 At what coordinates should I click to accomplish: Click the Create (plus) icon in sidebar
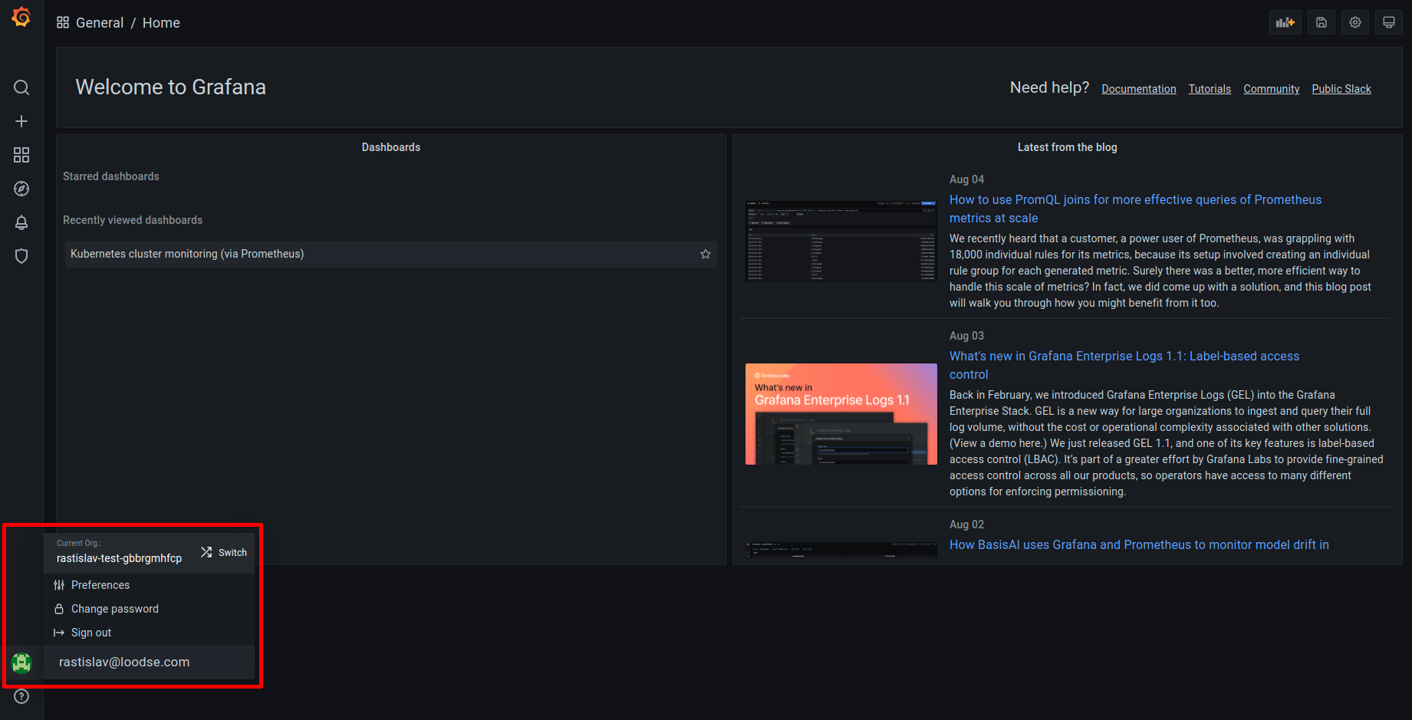21,120
